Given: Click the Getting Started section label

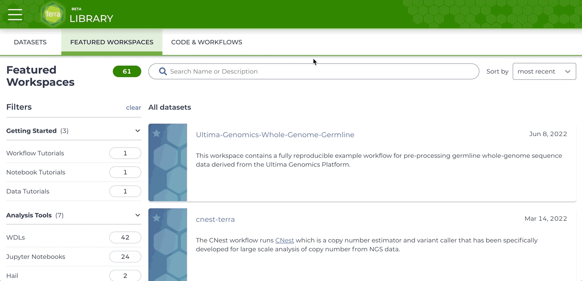Looking at the screenshot, I should pyautogui.click(x=32, y=131).
